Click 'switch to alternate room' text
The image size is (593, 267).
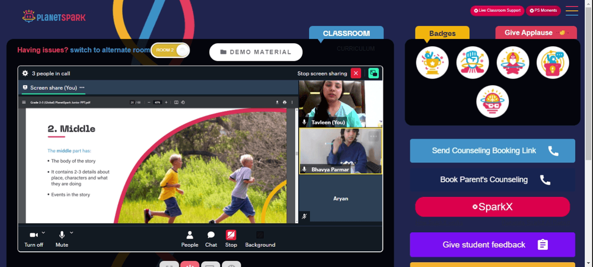click(110, 50)
